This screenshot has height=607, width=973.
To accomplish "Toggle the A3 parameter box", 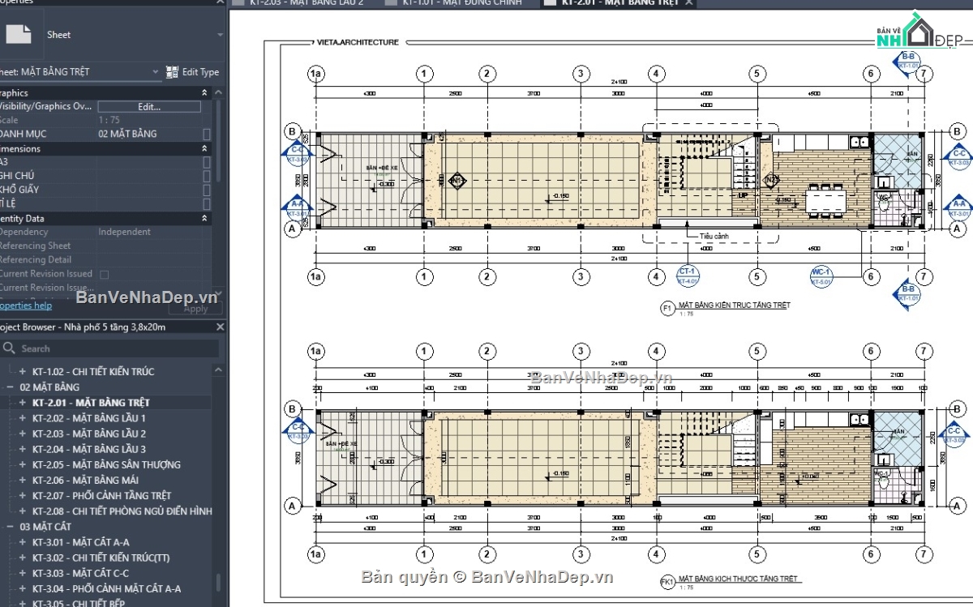I will 207,162.
